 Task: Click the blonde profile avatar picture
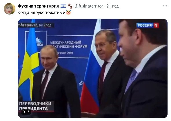tap(10, 9)
